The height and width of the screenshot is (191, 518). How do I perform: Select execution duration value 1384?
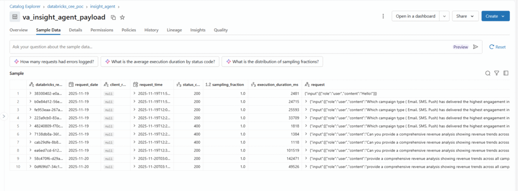pos(294,134)
